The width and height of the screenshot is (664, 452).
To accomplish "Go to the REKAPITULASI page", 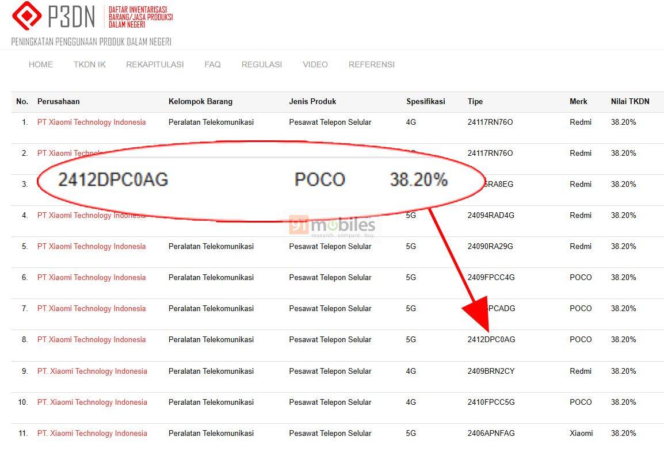I will pyautogui.click(x=155, y=64).
